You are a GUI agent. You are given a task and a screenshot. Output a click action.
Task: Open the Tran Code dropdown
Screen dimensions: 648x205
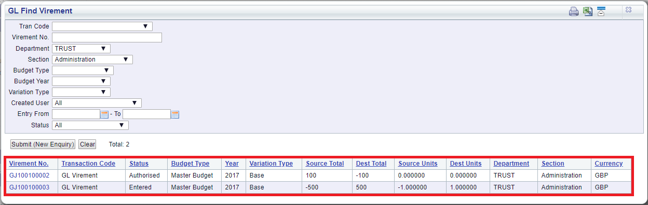click(x=102, y=26)
